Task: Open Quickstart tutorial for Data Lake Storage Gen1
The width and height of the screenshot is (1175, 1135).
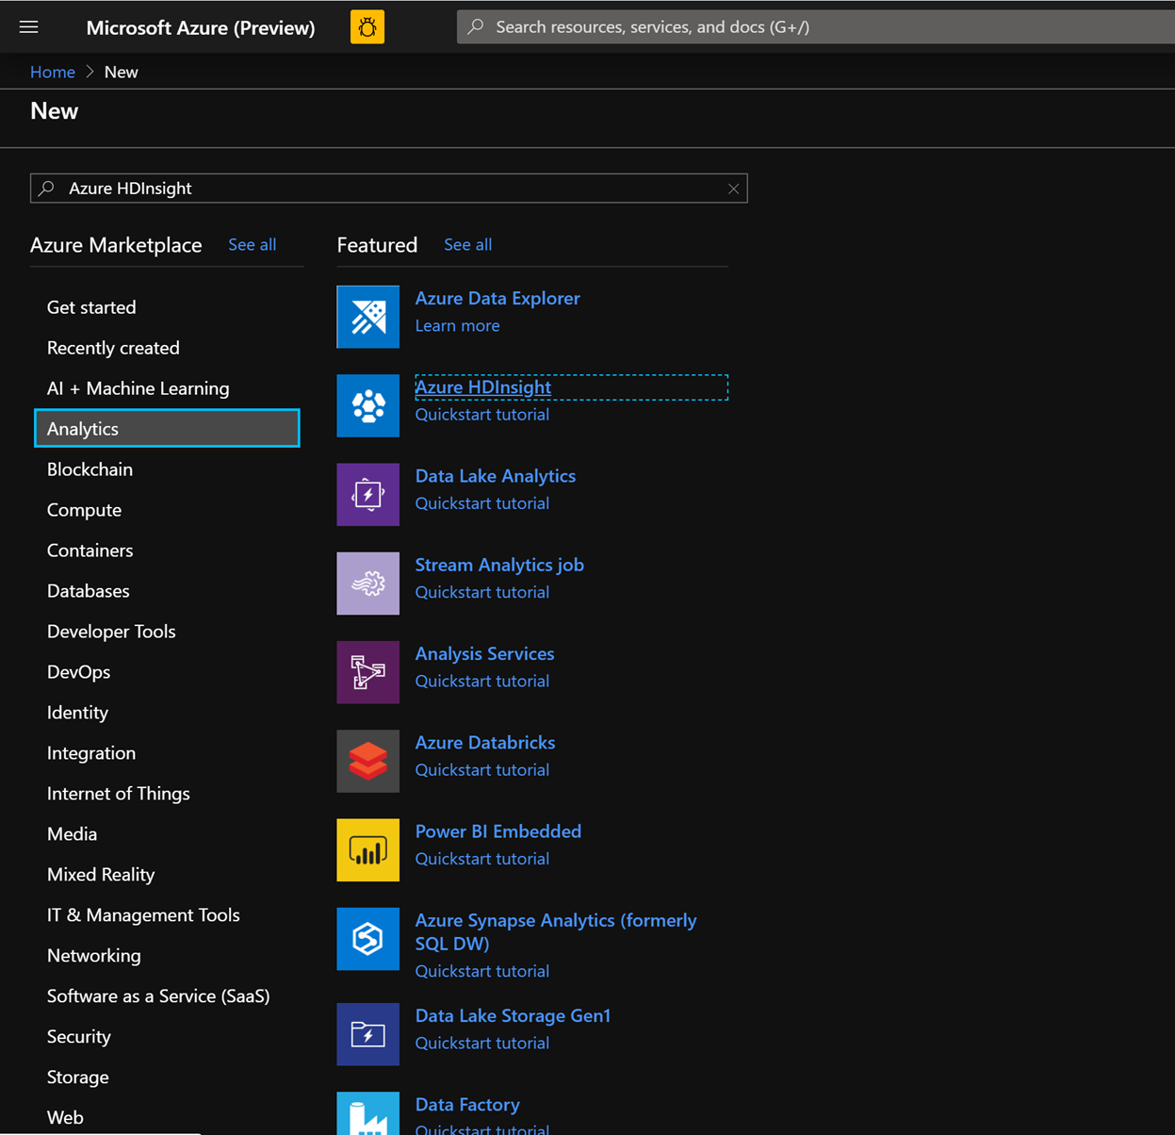Action: pos(482,1043)
